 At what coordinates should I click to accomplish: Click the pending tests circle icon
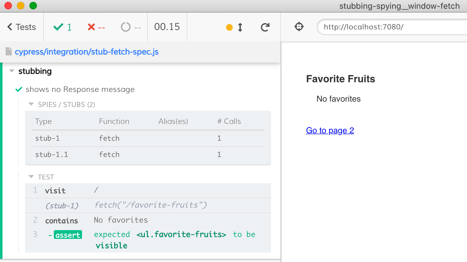pyautogui.click(x=126, y=27)
